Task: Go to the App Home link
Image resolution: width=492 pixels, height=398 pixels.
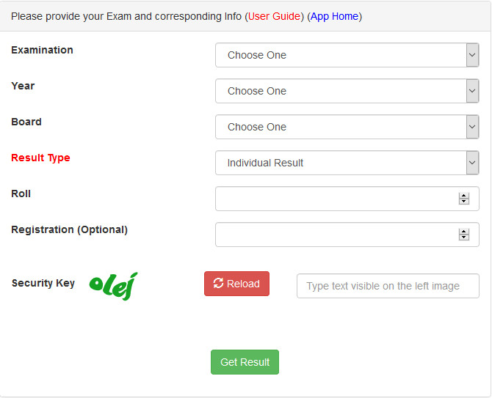Action: point(334,16)
